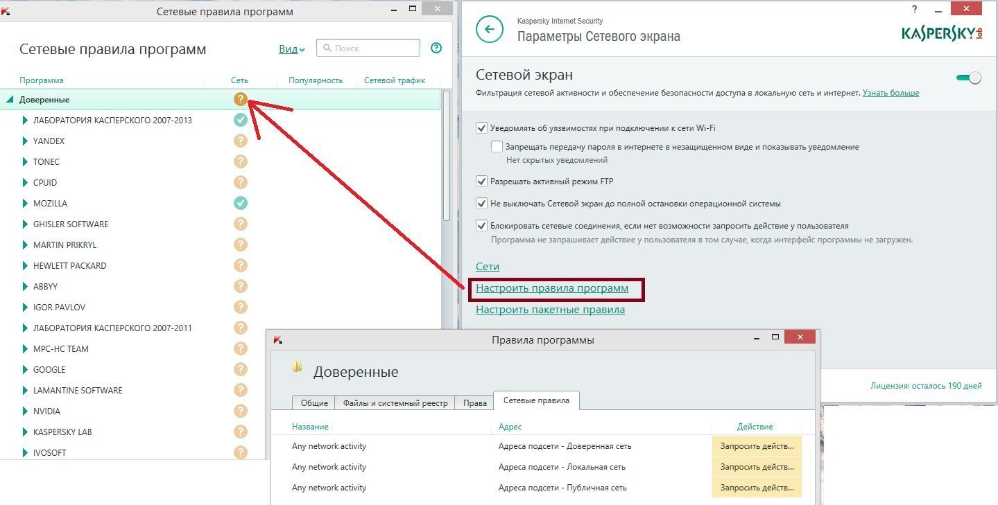The height and width of the screenshot is (505, 998).
Task: Click Kaspersky icon in Сетевые правила программ title bar
Action: click(x=6, y=11)
